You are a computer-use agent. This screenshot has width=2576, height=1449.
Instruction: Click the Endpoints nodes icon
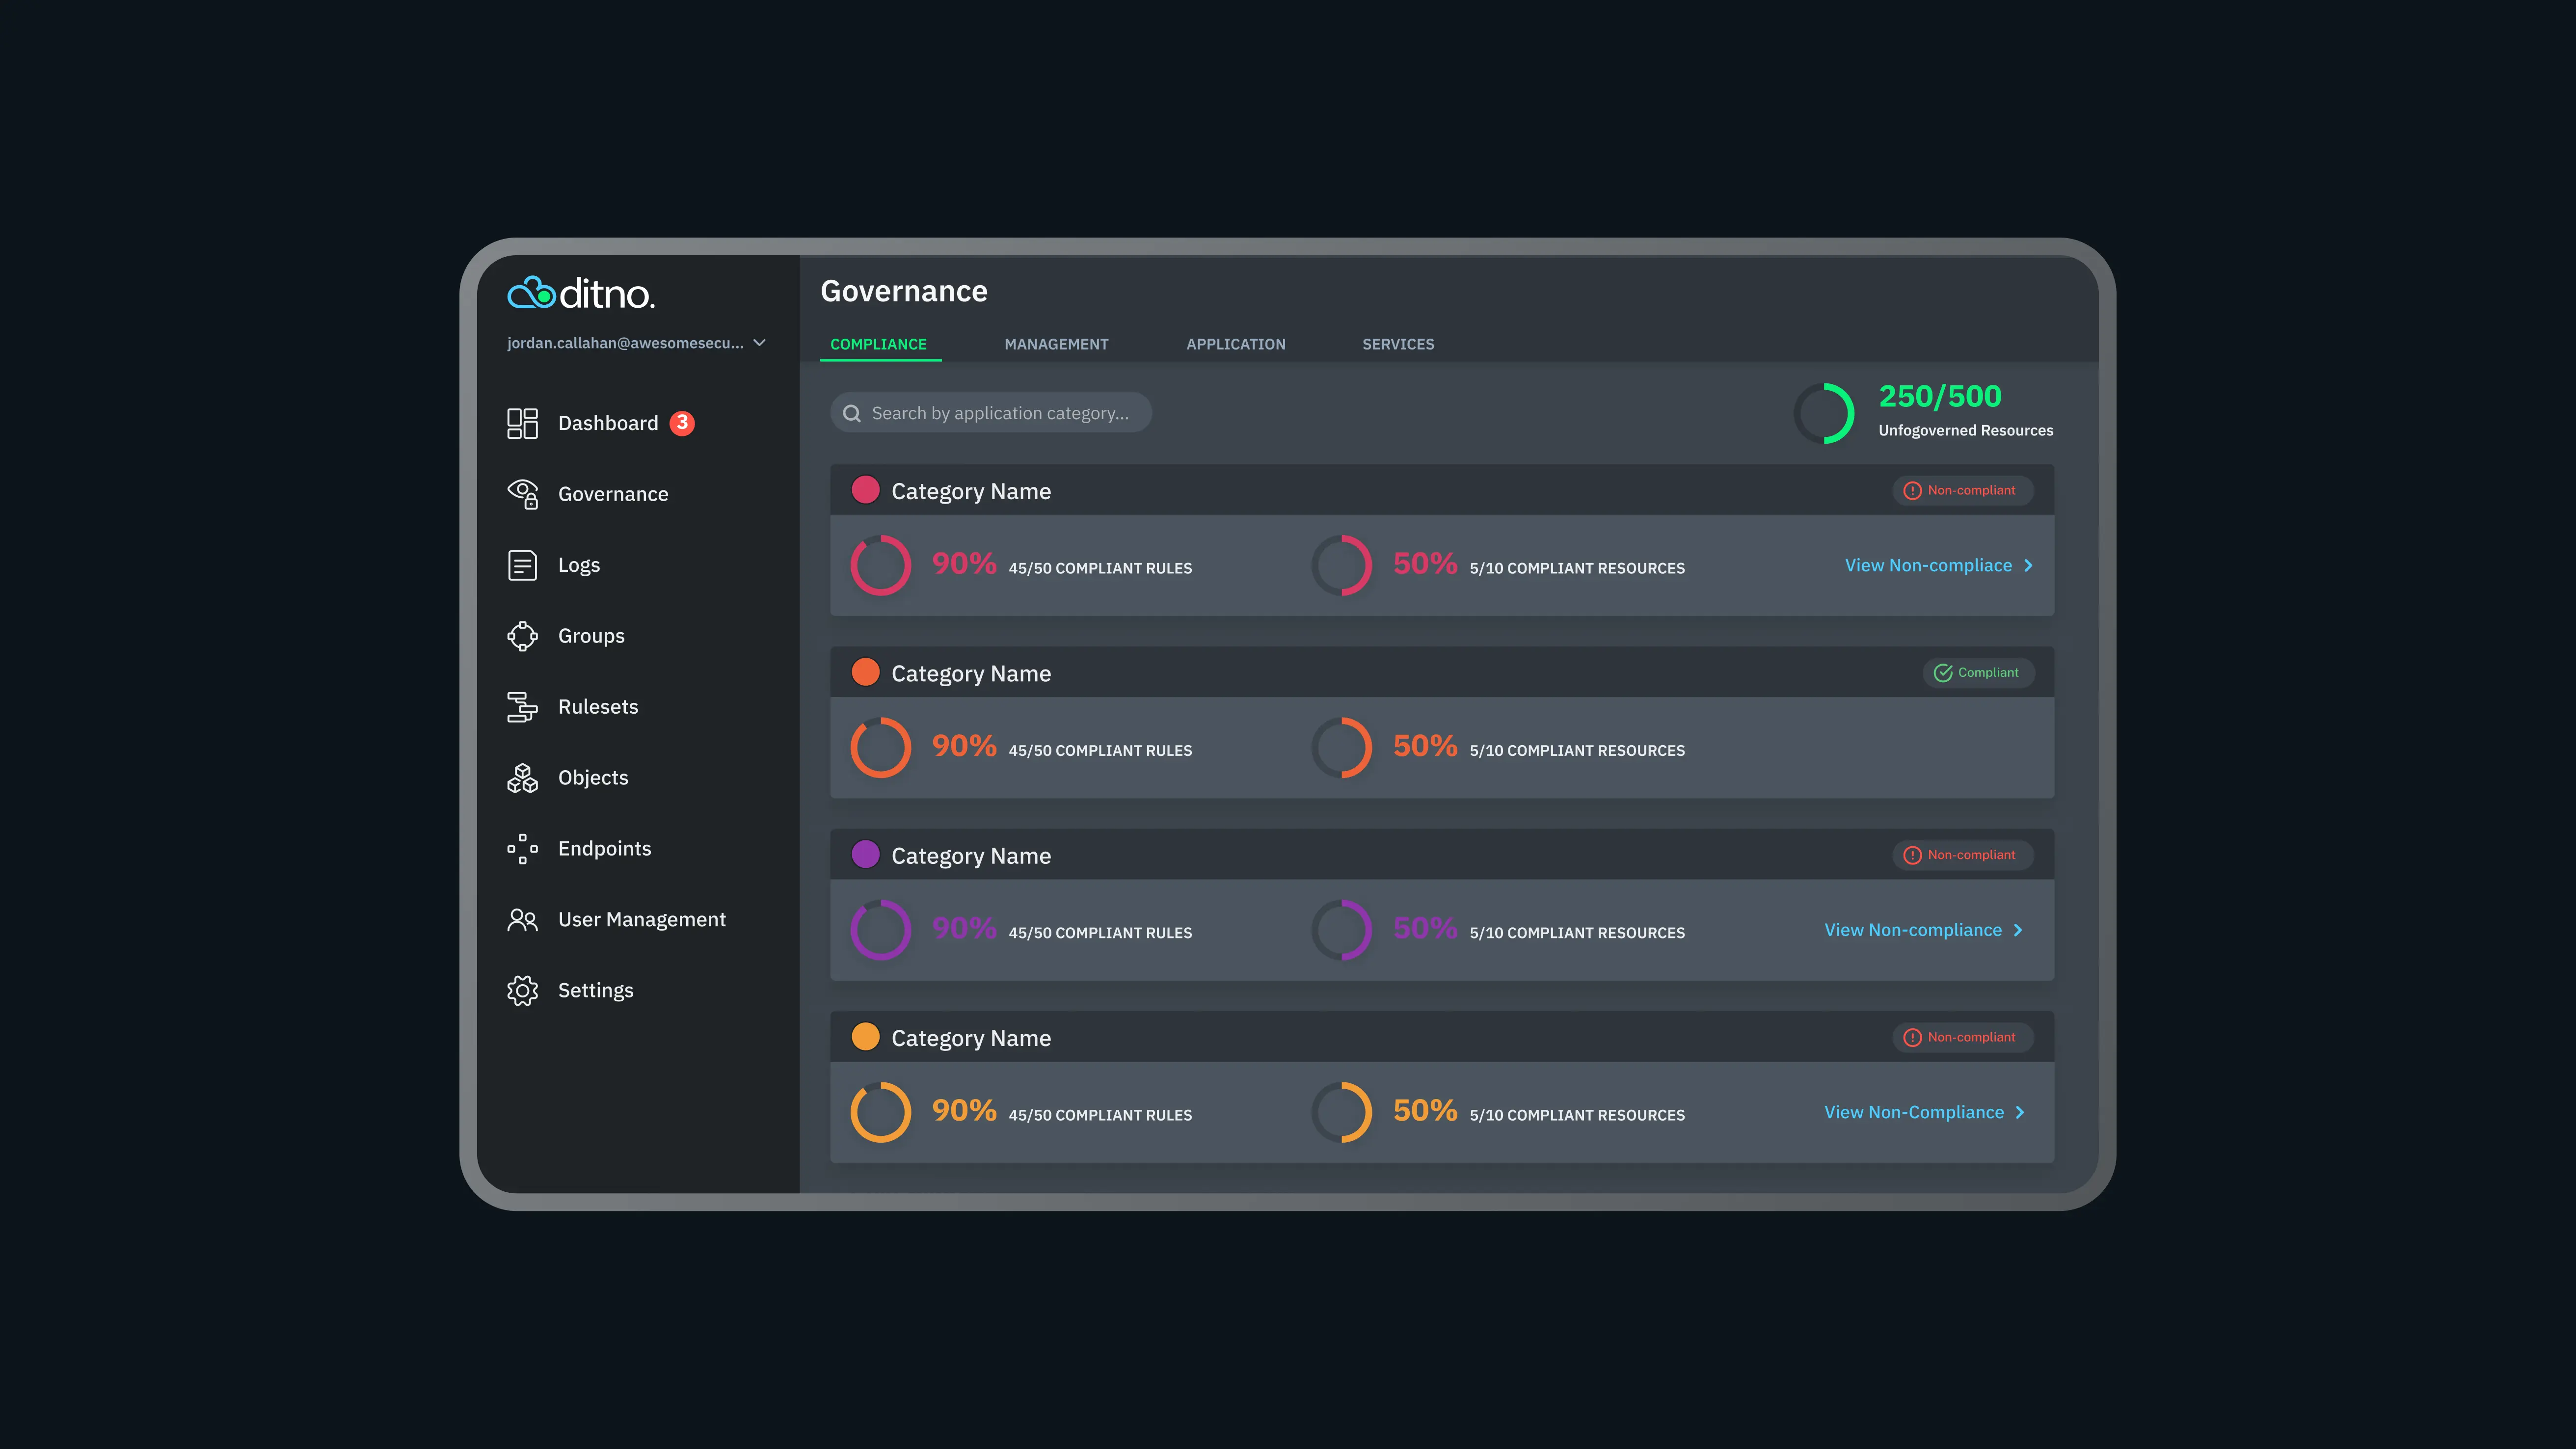point(522,849)
